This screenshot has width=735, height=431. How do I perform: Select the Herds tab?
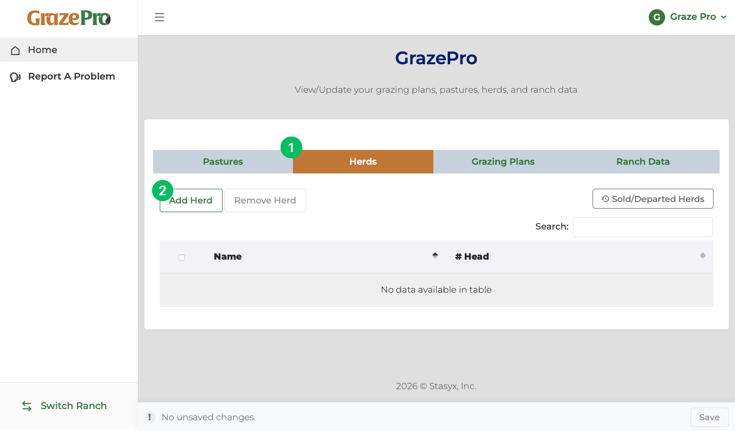[363, 162]
